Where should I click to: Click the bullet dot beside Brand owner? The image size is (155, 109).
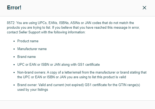pos(14,85)
